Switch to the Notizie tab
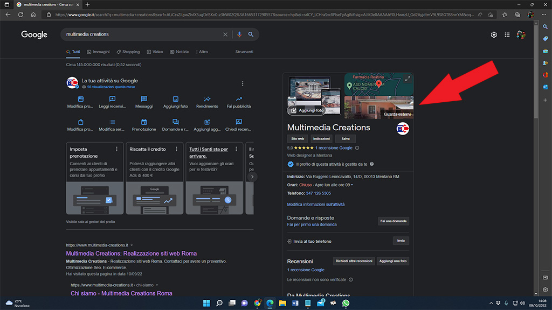The image size is (552, 310). click(180, 52)
